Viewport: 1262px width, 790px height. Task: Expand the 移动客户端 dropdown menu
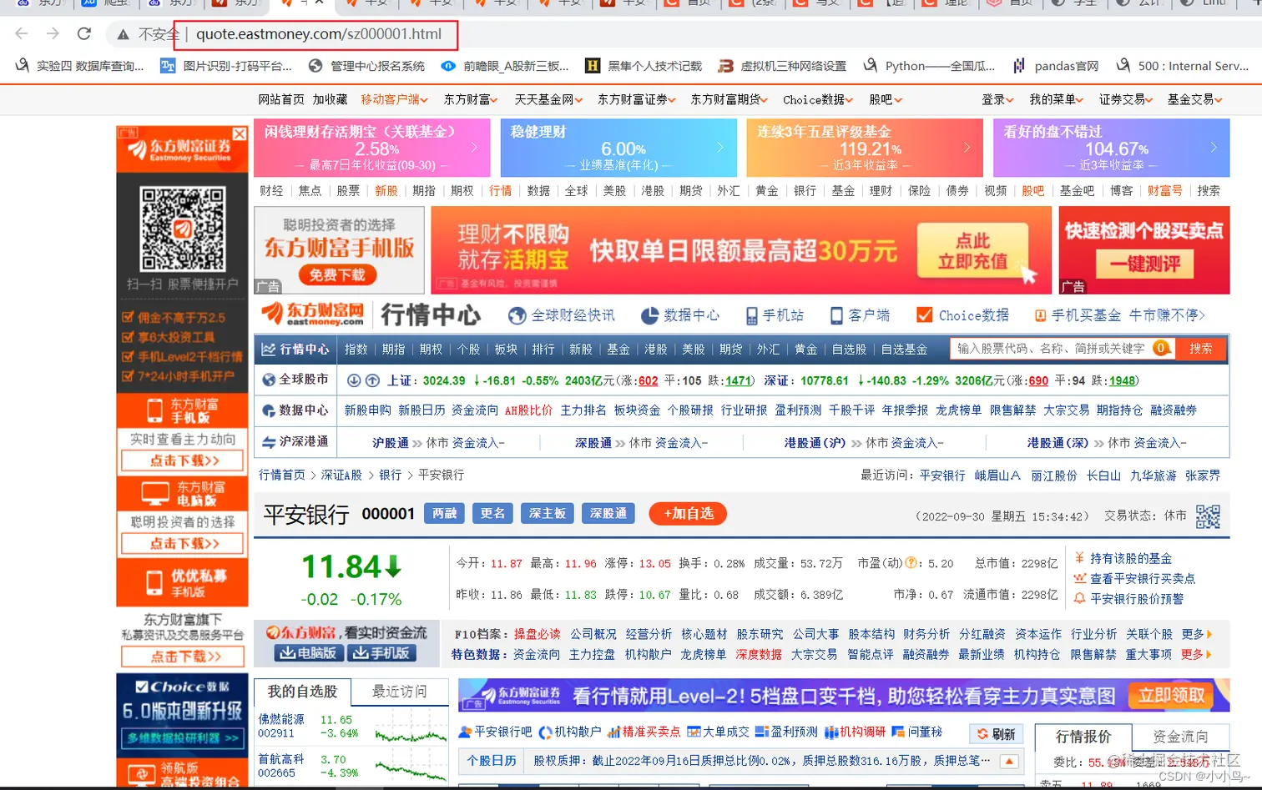(x=394, y=99)
